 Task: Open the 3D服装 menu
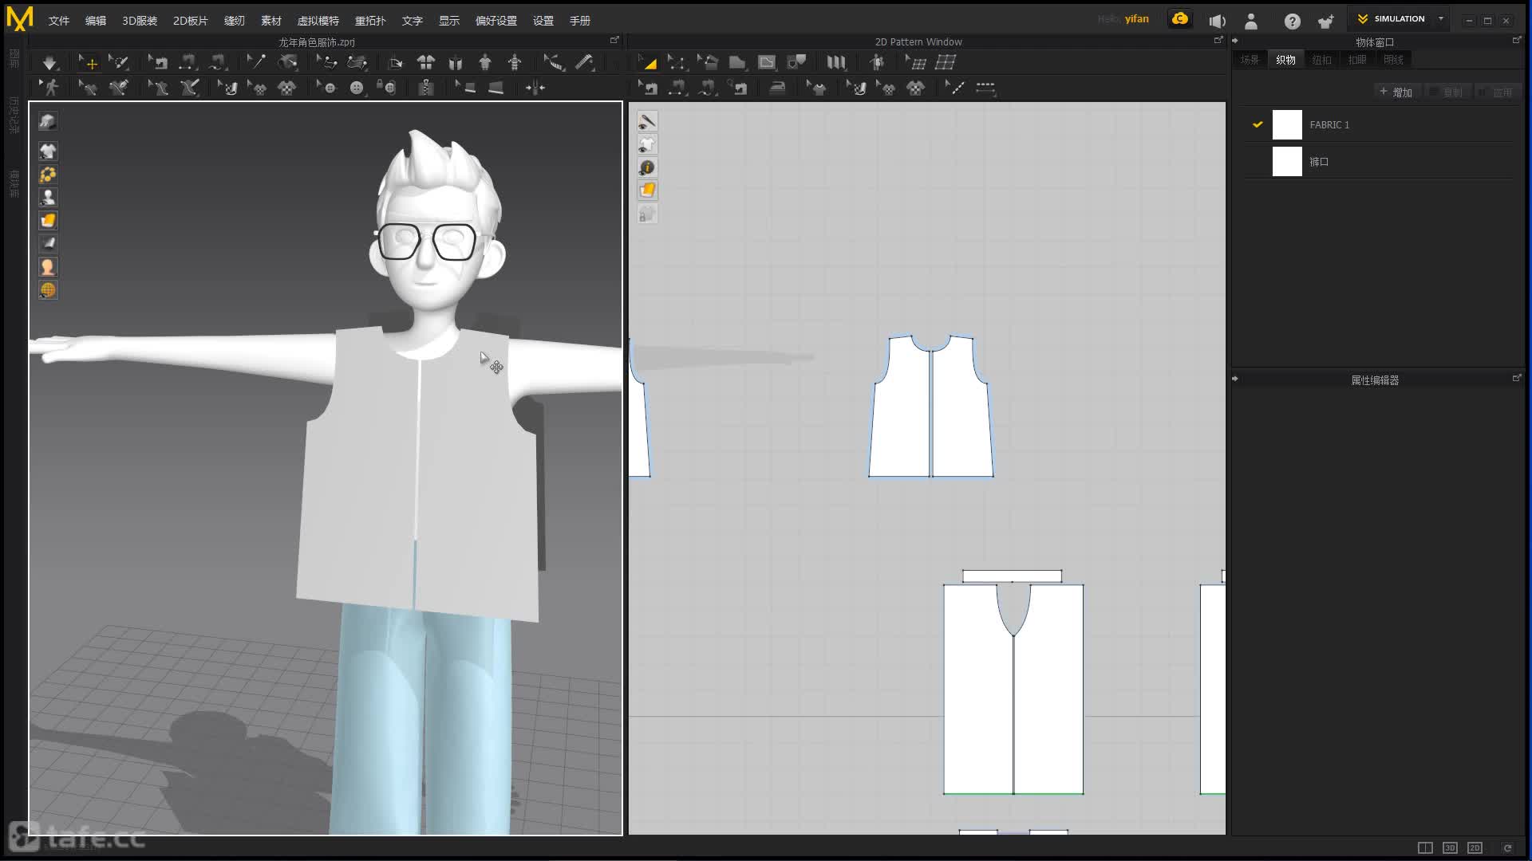click(140, 21)
